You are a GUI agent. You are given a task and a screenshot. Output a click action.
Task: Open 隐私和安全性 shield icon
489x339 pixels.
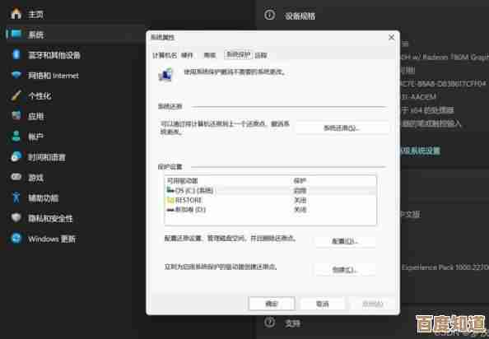(16, 218)
